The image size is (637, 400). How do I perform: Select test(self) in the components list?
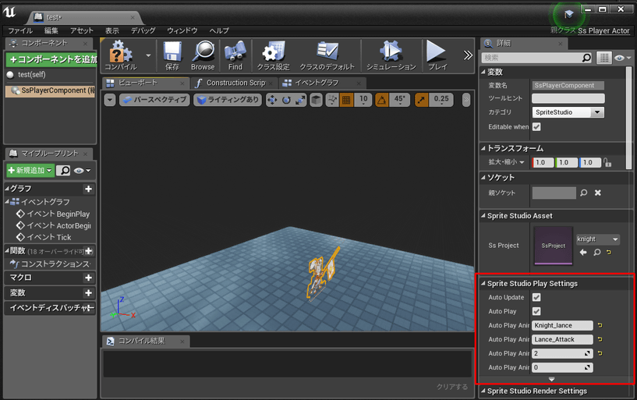coord(32,75)
